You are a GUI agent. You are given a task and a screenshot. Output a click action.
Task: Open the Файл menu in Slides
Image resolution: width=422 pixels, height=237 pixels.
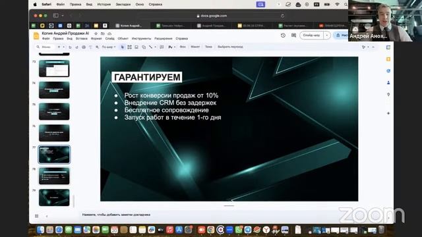(x=45, y=39)
